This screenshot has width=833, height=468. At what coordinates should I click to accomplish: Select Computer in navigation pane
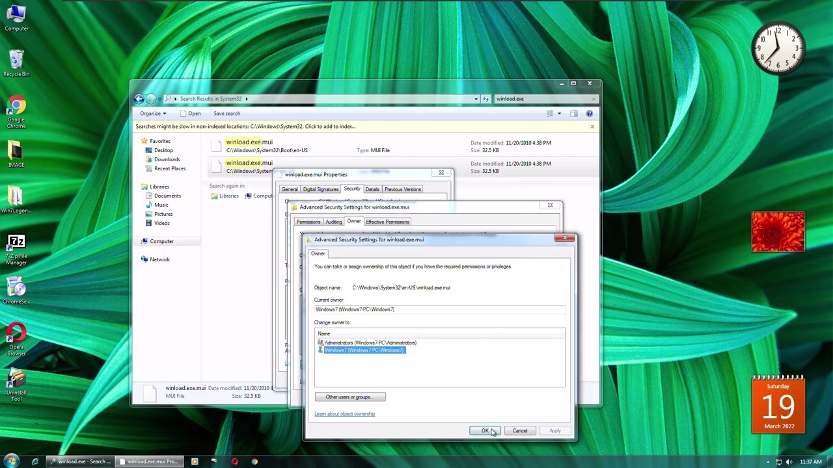161,241
